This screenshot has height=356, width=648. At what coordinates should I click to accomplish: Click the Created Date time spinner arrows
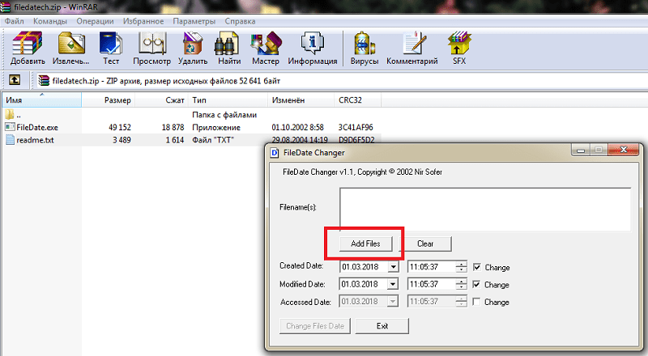[x=461, y=267]
